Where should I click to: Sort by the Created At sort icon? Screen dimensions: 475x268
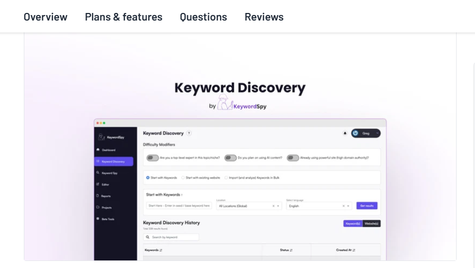point(354,250)
